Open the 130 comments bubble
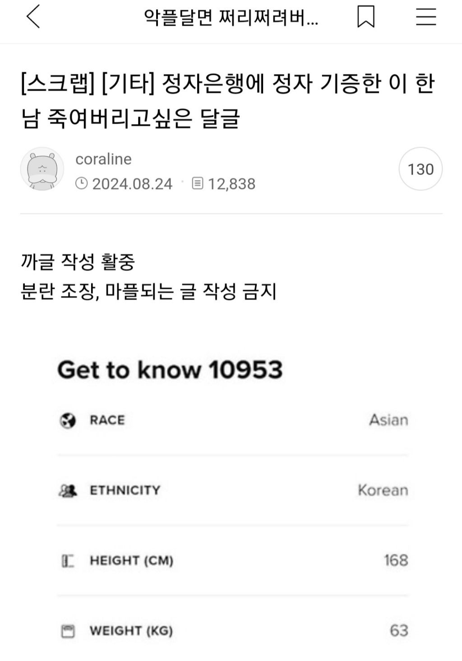 click(x=420, y=169)
